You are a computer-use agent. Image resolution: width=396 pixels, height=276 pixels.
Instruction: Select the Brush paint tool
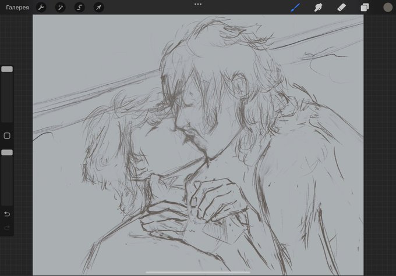pos(295,8)
